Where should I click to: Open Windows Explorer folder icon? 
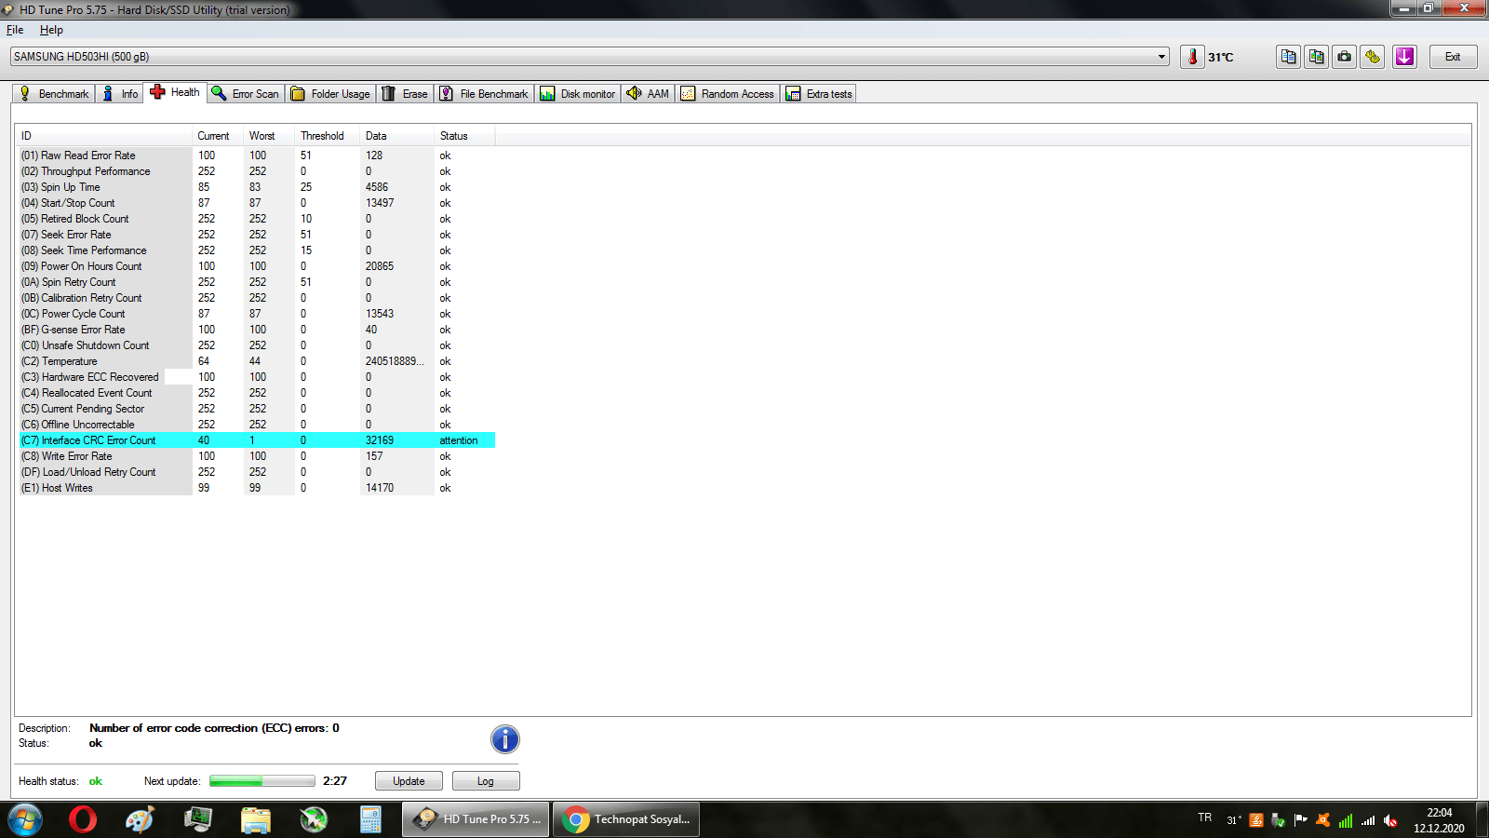pos(256,819)
